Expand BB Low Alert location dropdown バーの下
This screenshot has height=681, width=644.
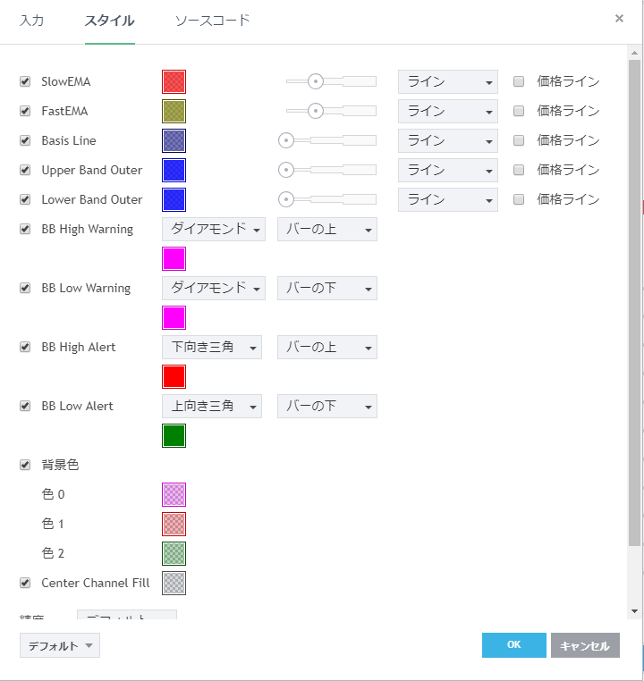point(326,407)
